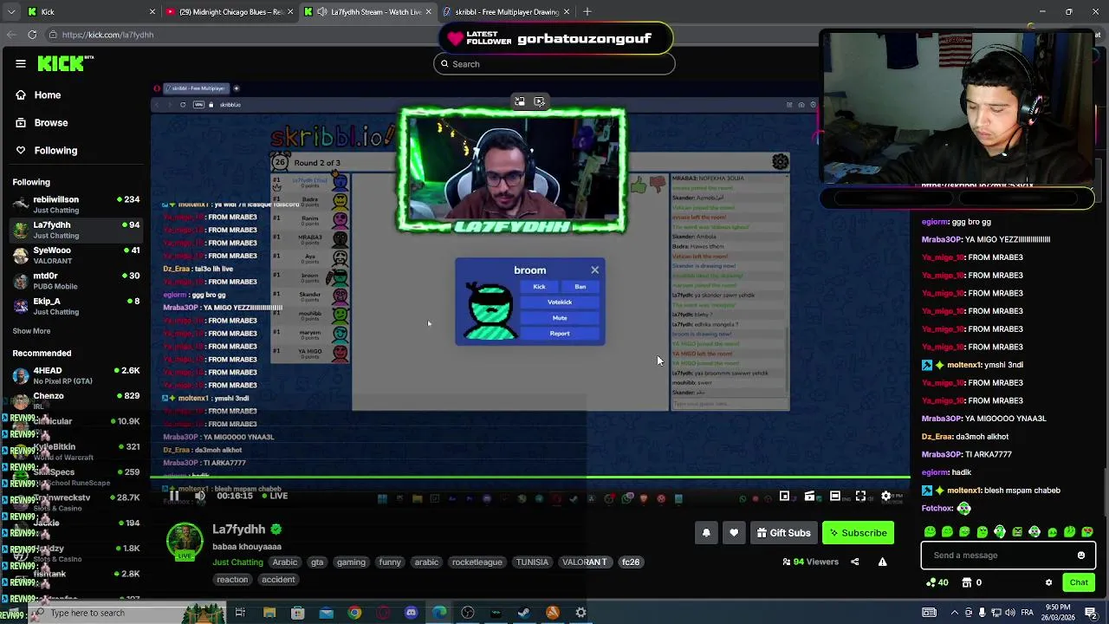Share the stream
Viewport: 1109px width, 624px height.
(x=854, y=562)
